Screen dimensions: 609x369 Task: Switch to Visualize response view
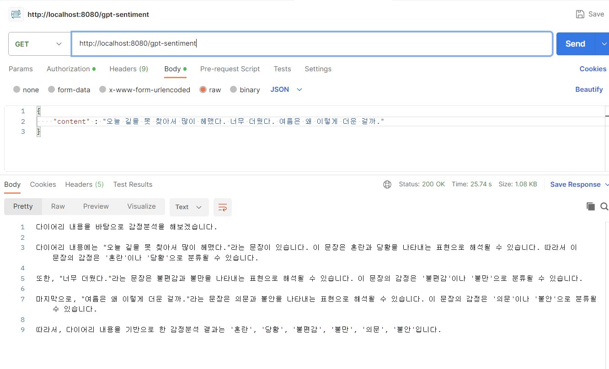[141, 206]
